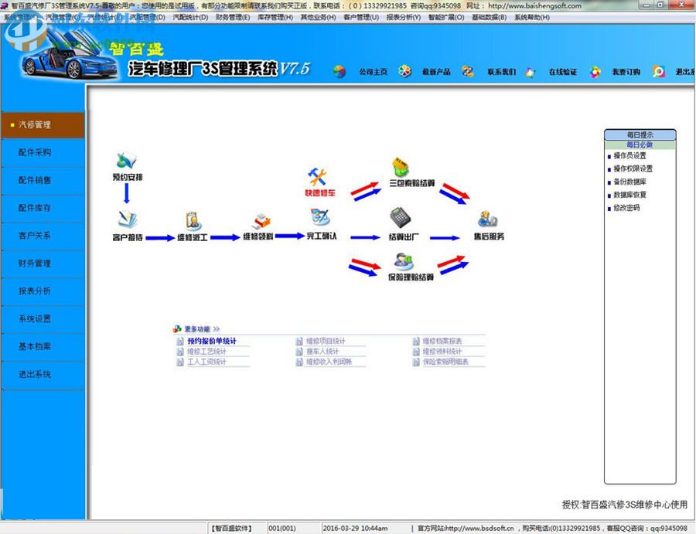696x534 pixels.
Task: Click the document icon beside 接车人统计
Action: 299,352
